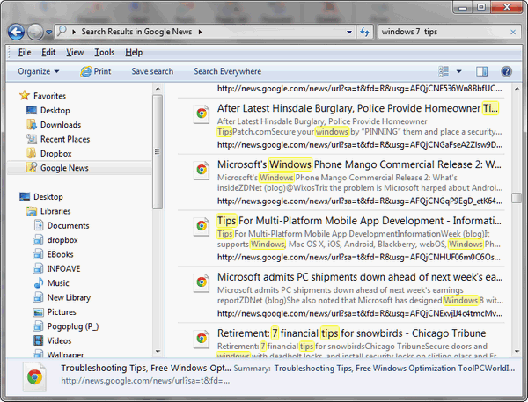Click Chrome icon of Multi-Platform Mobile App result
The width and height of the screenshot is (528, 402).
(x=202, y=226)
